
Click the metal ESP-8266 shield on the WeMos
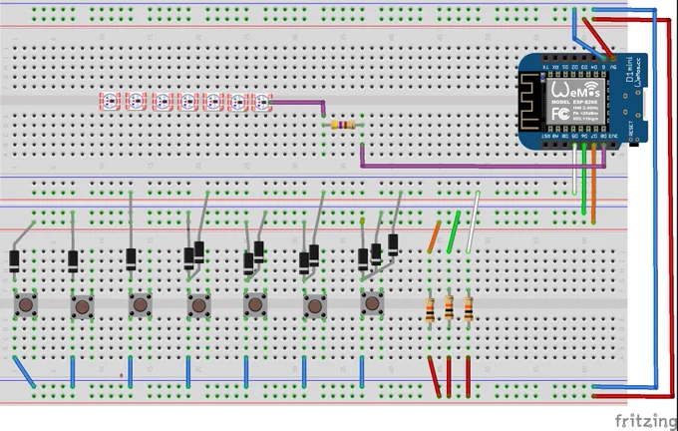point(575,102)
